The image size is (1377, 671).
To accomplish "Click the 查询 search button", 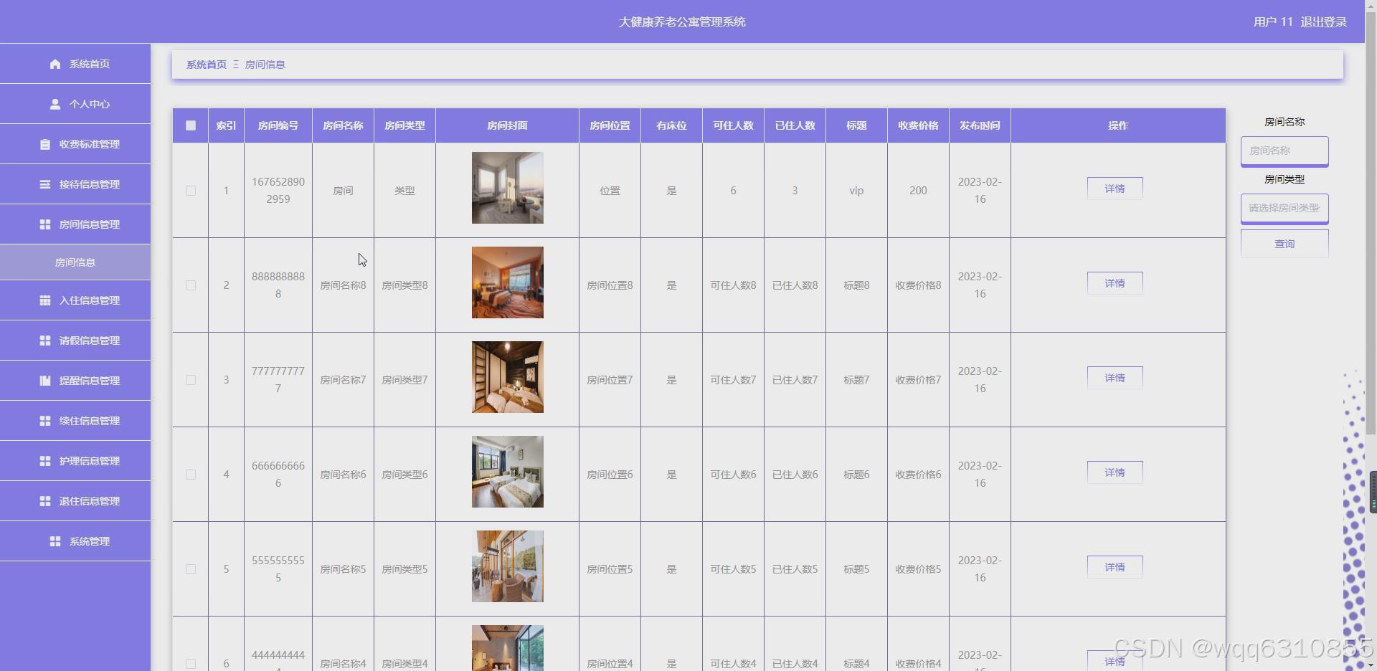I will click(x=1284, y=244).
